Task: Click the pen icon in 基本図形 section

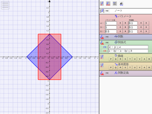Action: click(102, 66)
